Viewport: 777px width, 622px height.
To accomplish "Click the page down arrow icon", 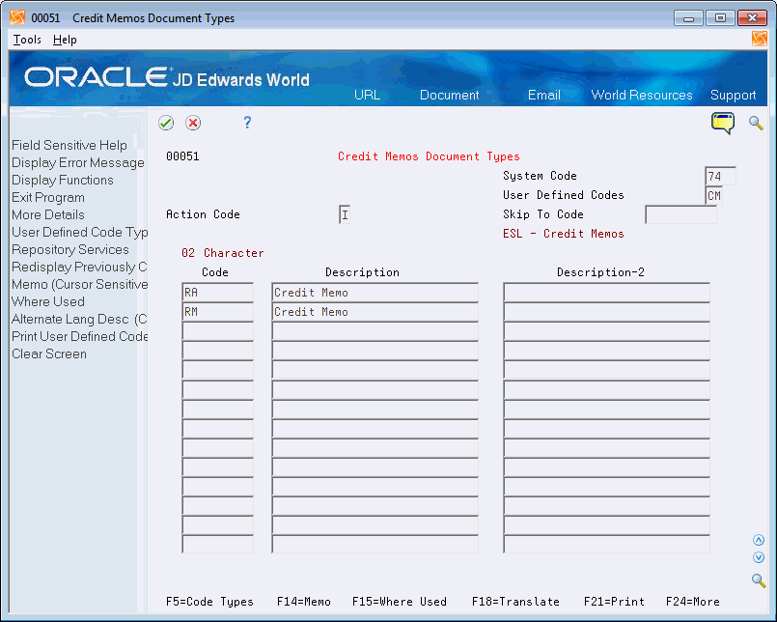I will pos(758,557).
